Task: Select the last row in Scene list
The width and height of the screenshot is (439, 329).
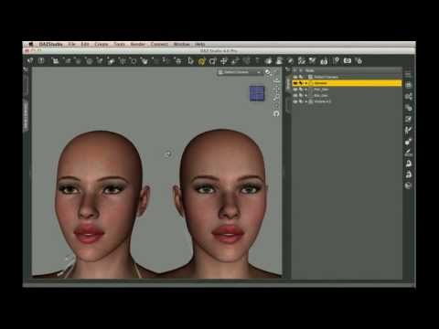Action: coord(347,101)
